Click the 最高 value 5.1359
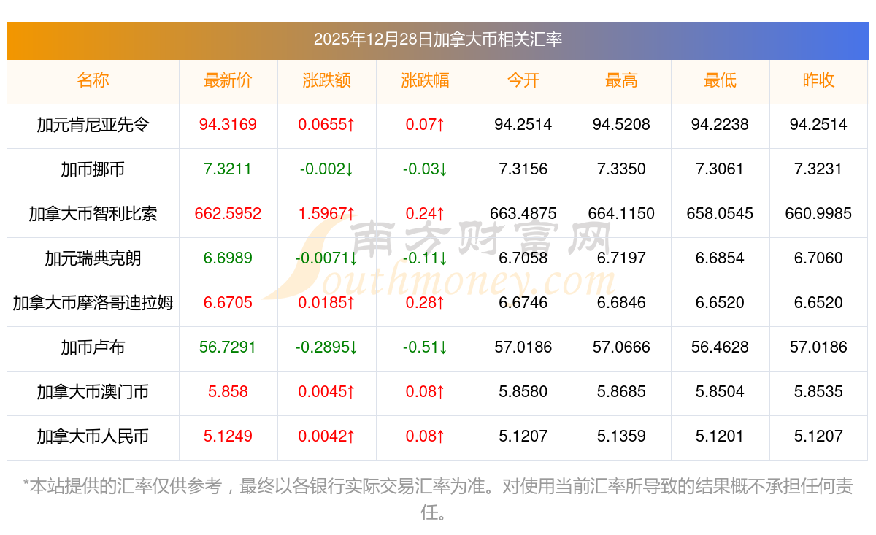Screen dimensions: 876x535 click(x=621, y=436)
